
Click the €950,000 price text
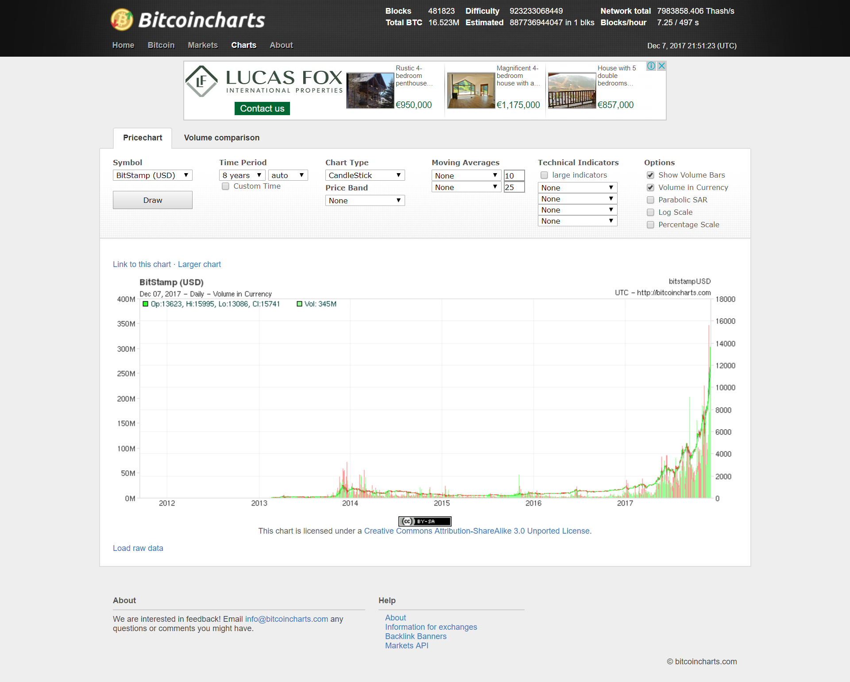tap(413, 105)
